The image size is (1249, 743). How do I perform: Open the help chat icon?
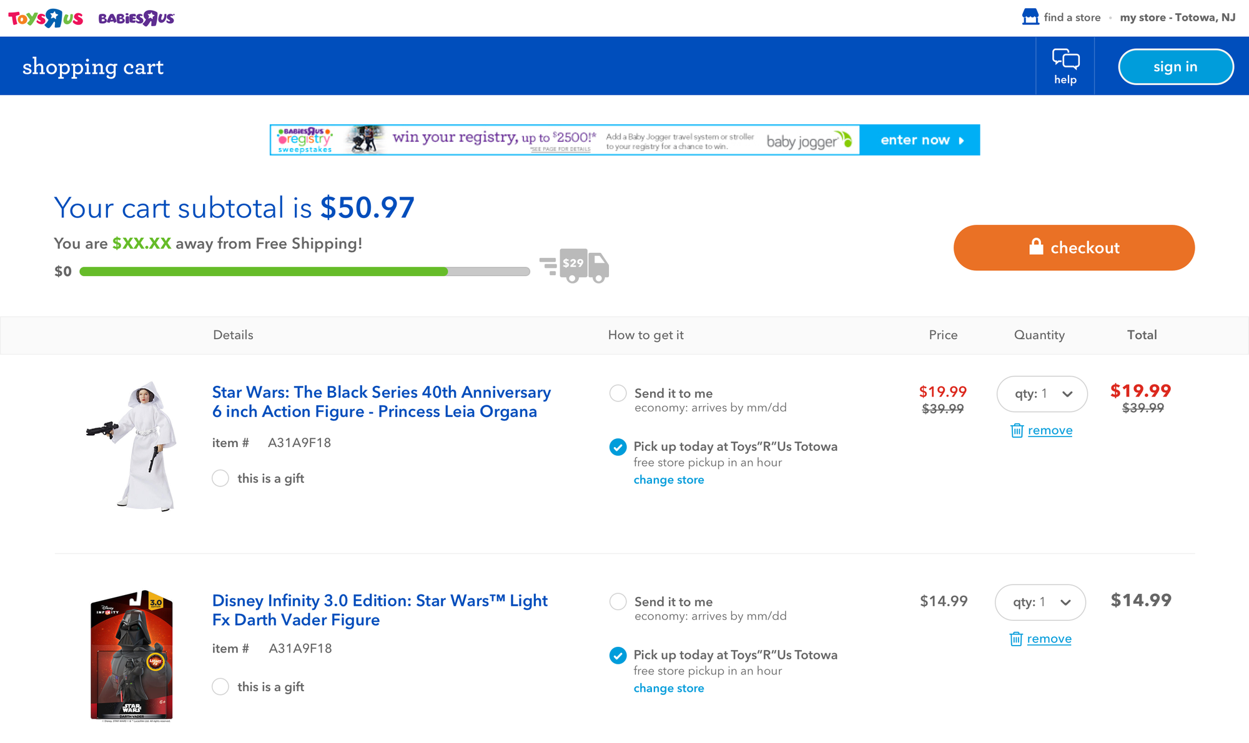coord(1065,59)
